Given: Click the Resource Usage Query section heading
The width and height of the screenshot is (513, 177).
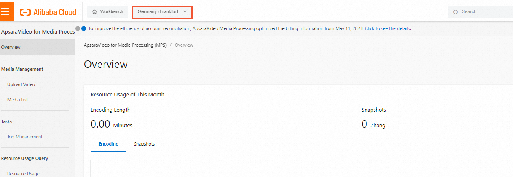Looking at the screenshot, I should pos(25,158).
